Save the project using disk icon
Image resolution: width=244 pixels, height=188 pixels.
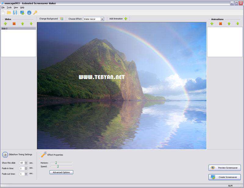click(15, 13)
